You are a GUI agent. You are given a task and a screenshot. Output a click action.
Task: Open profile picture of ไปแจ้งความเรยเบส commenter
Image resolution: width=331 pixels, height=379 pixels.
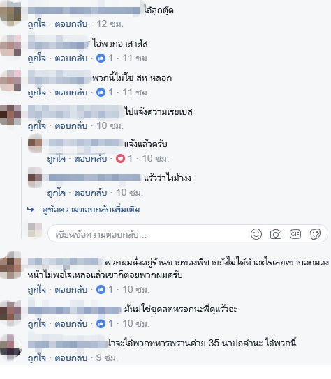click(10, 115)
